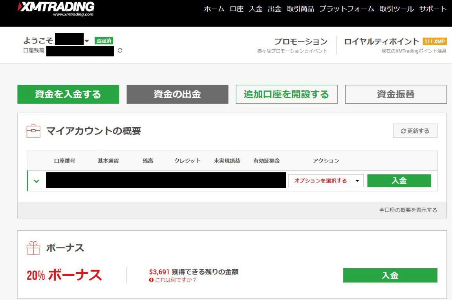Click the info icon before これは何ですか？
The image size is (452, 300).
[151, 280]
